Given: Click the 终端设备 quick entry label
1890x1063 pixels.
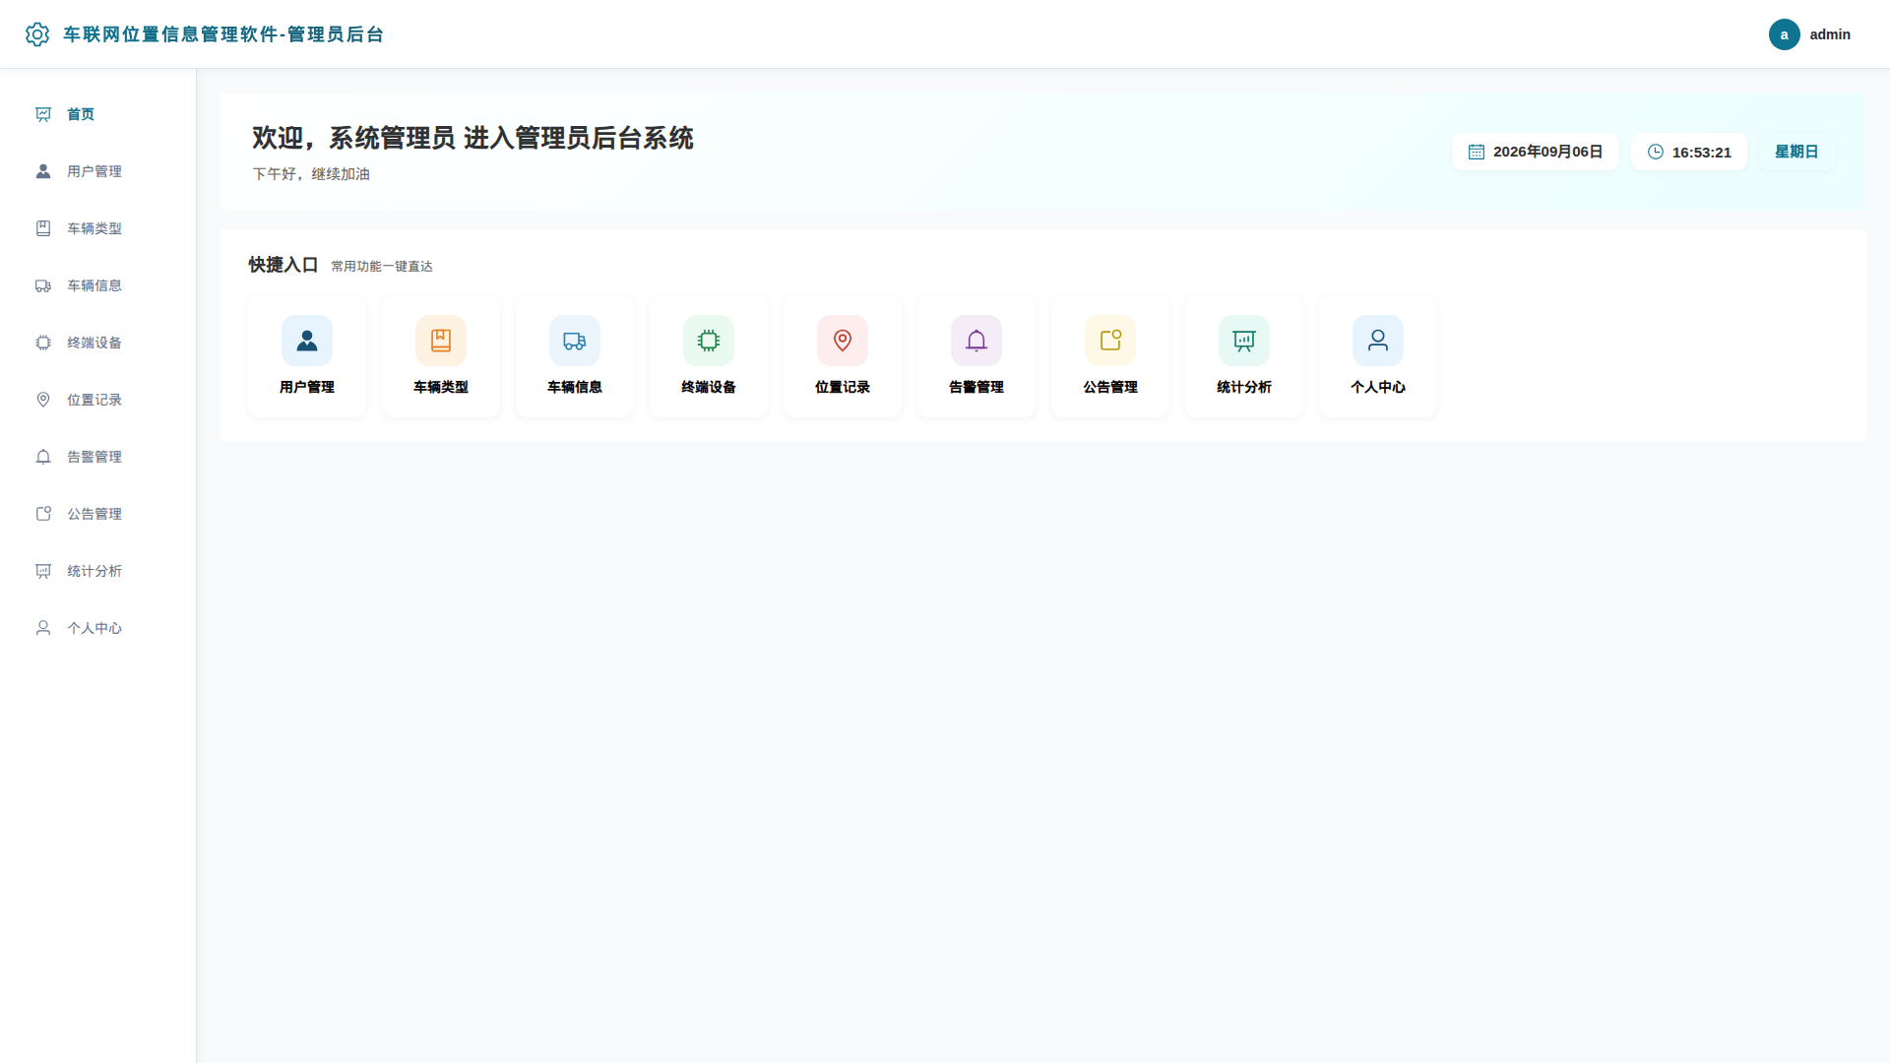Looking at the screenshot, I should (709, 387).
